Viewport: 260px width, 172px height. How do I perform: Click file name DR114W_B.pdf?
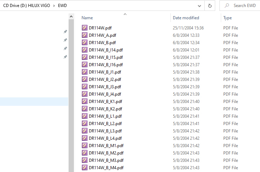[102, 42]
